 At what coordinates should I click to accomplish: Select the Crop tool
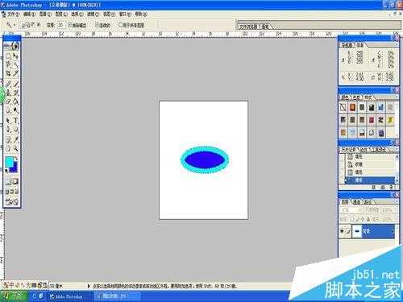pos(8,73)
